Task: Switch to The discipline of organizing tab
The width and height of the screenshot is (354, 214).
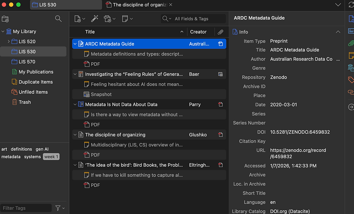Action: click(x=137, y=5)
